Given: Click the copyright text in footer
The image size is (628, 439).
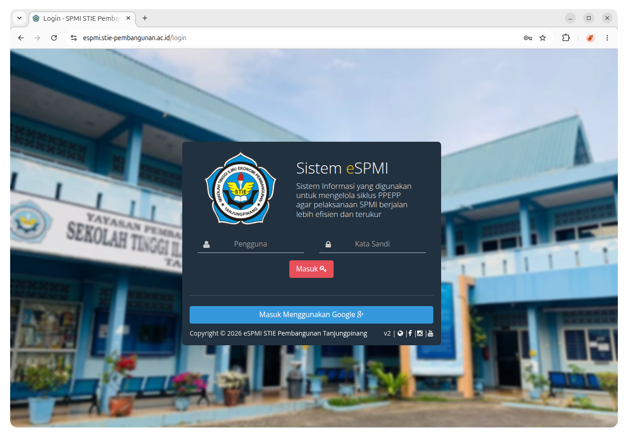Looking at the screenshot, I should [278, 333].
